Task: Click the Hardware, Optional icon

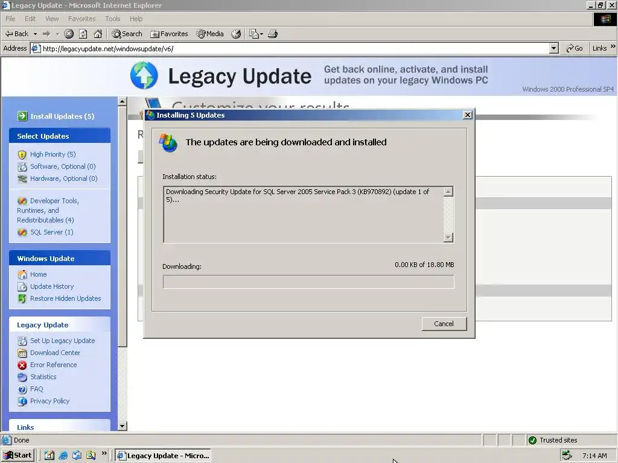Action: point(22,178)
